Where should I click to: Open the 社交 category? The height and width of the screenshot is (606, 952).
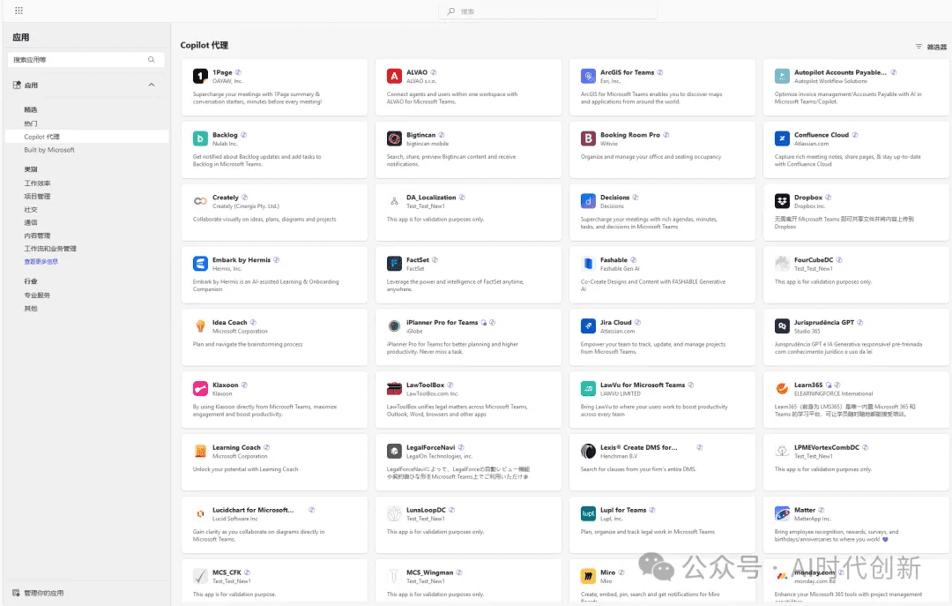[30, 210]
